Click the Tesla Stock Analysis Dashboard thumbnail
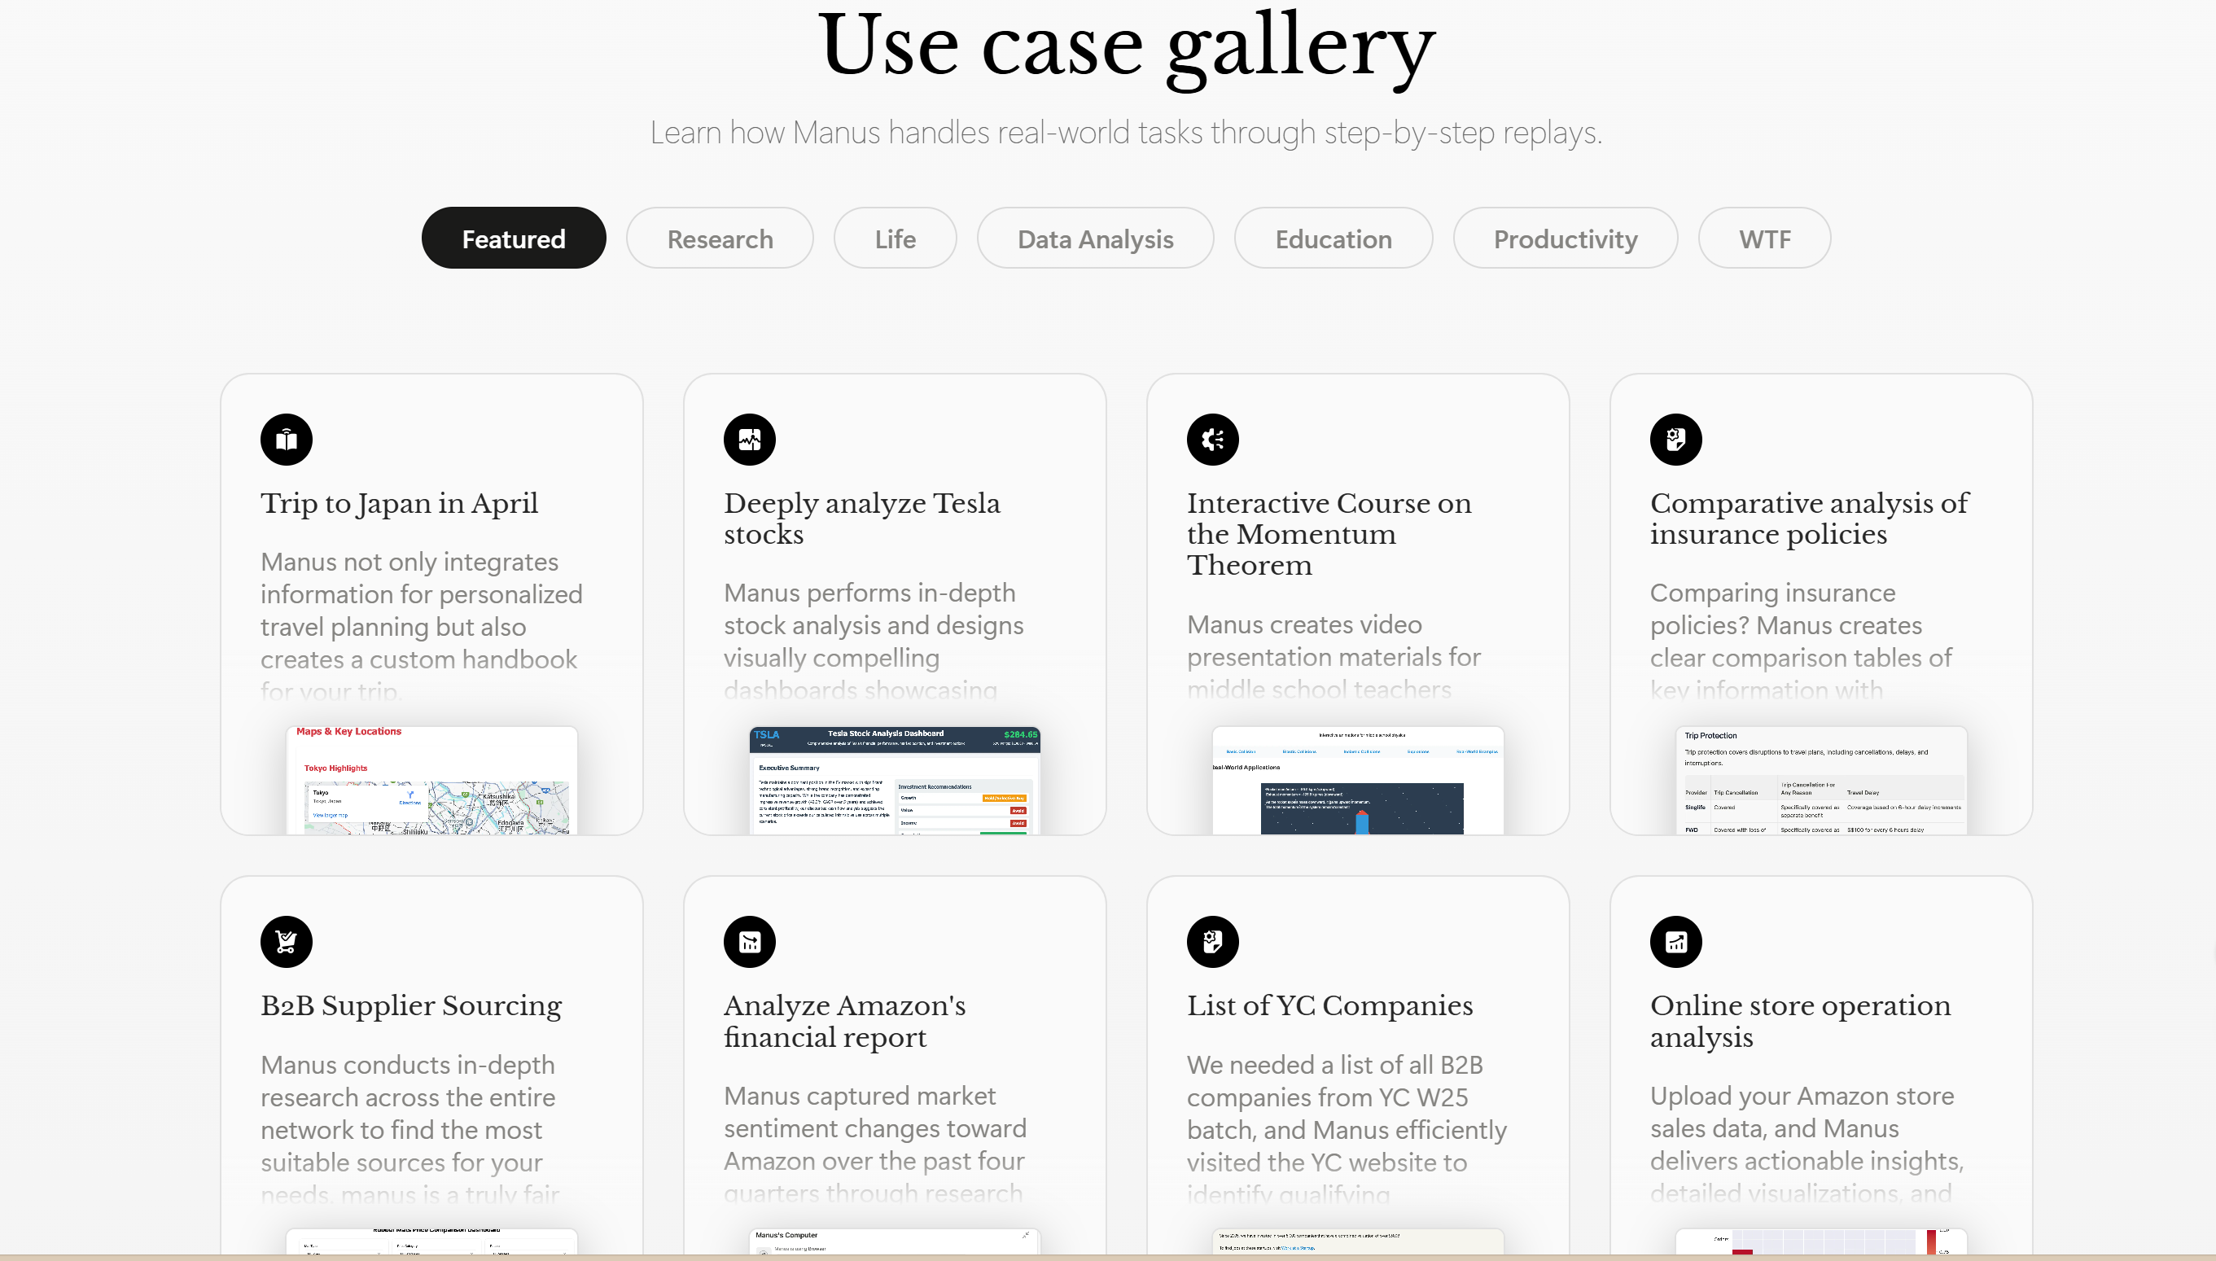The height and width of the screenshot is (1261, 2216). pyautogui.click(x=895, y=781)
